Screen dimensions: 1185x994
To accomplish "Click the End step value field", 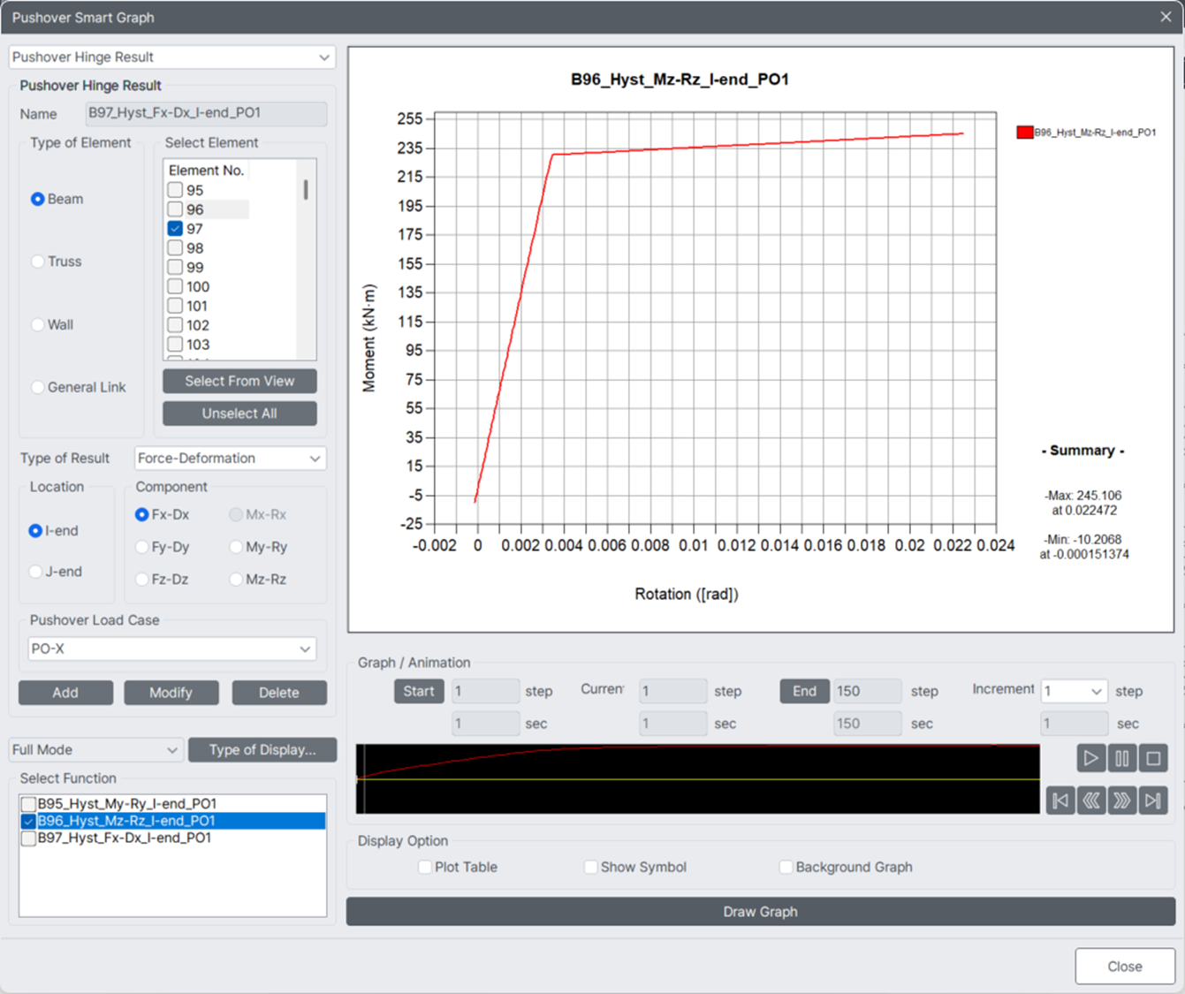I will pos(867,691).
